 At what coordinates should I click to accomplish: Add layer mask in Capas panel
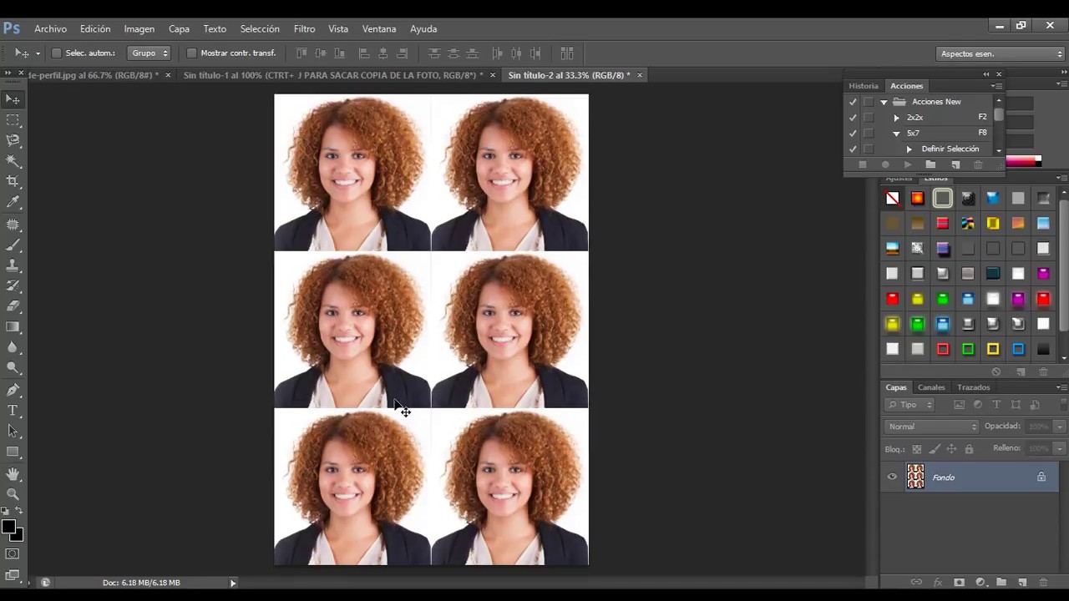tap(959, 582)
